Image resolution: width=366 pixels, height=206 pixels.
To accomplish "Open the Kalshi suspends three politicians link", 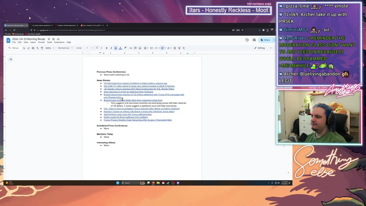I will (126, 117).
